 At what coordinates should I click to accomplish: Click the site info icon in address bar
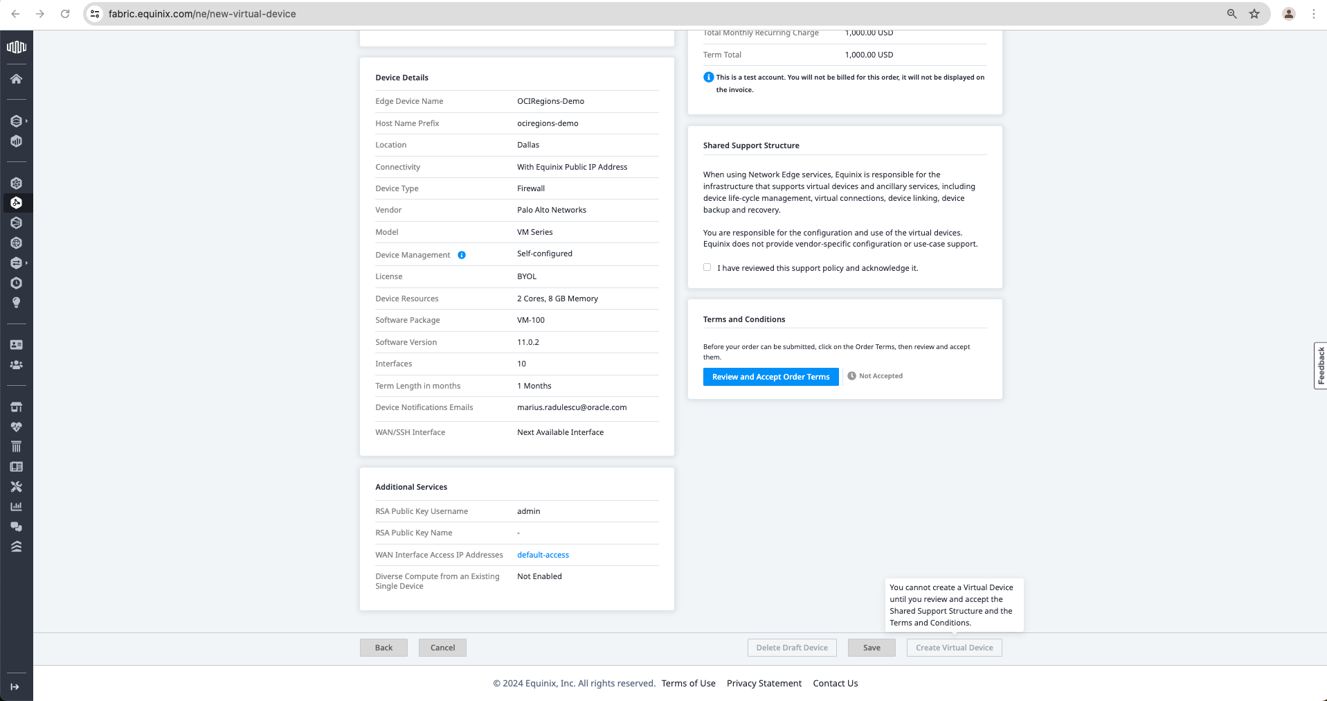(x=96, y=14)
